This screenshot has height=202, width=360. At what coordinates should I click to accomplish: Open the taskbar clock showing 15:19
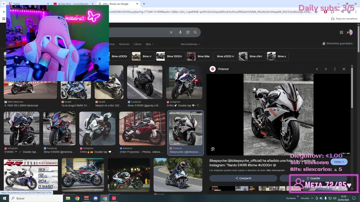(x=343, y=198)
